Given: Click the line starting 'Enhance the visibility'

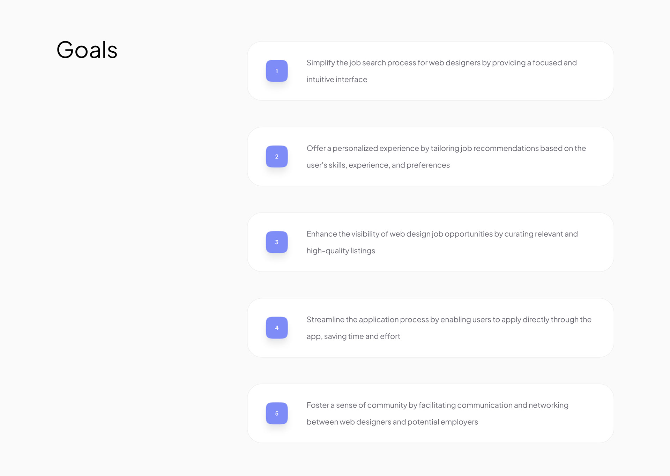Looking at the screenshot, I should click(x=442, y=234).
